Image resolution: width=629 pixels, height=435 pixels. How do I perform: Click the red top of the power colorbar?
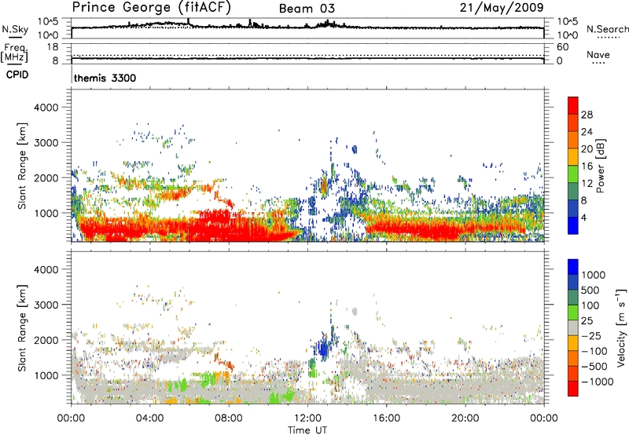pos(573,105)
